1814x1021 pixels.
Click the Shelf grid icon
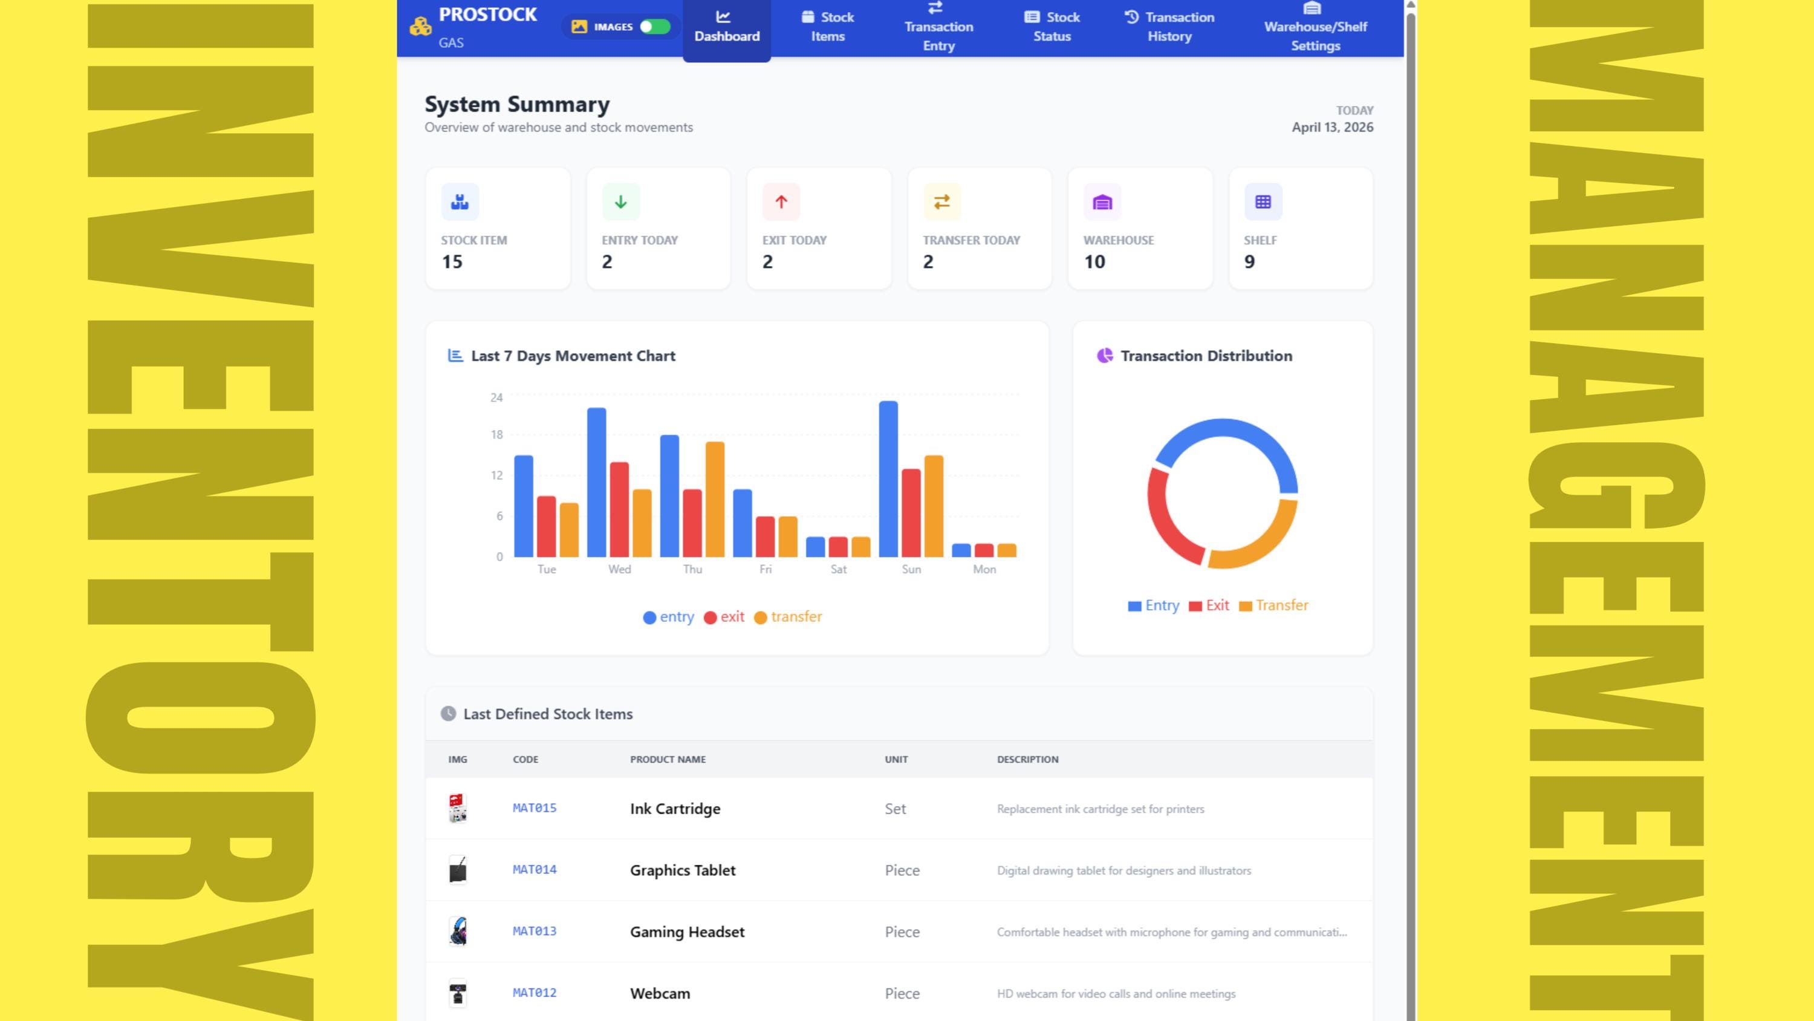click(x=1263, y=202)
